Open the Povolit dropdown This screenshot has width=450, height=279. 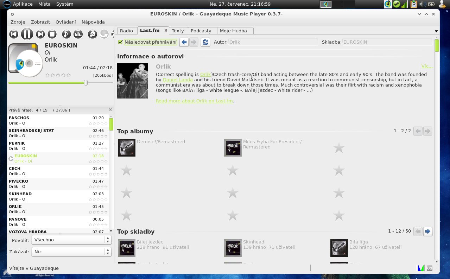pos(71,240)
